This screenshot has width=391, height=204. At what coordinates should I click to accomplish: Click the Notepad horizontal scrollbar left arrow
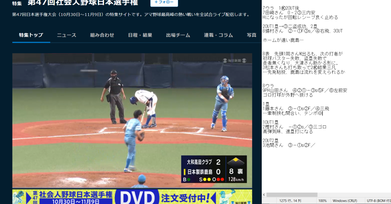264,195
